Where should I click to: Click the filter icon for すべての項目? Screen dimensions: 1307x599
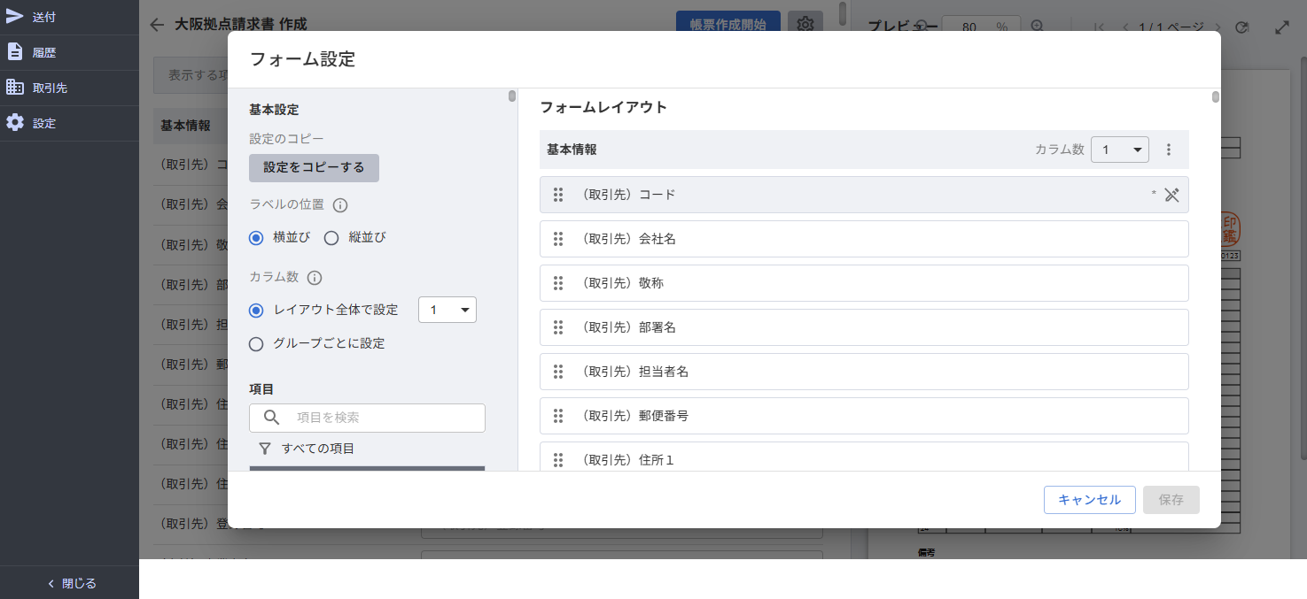tap(265, 449)
